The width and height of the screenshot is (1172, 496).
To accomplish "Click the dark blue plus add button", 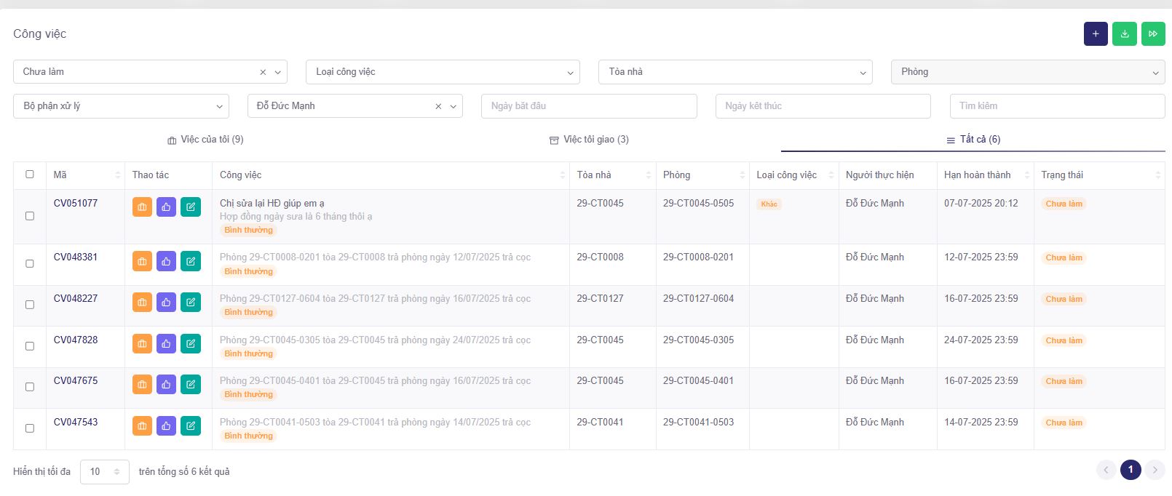I will pyautogui.click(x=1096, y=34).
